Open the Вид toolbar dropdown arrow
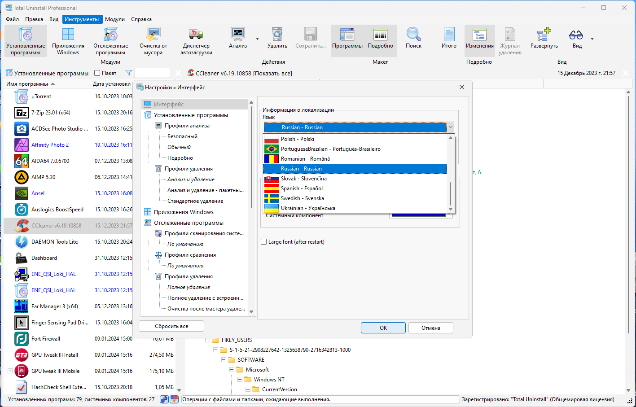Viewport: 636px width, 407px height. (592, 39)
